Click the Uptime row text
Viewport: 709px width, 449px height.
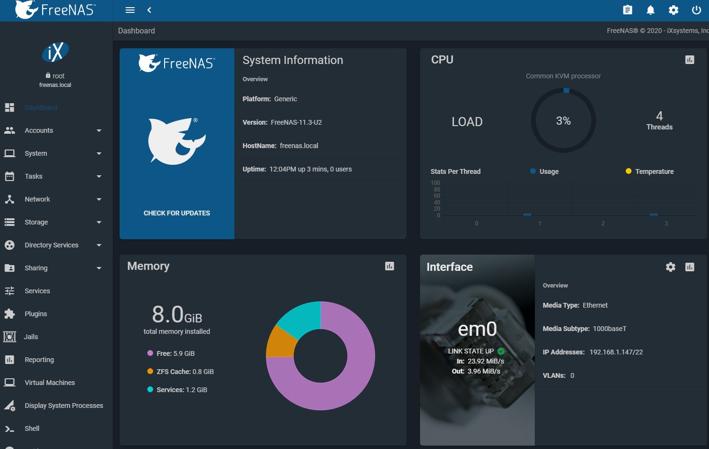click(x=297, y=169)
